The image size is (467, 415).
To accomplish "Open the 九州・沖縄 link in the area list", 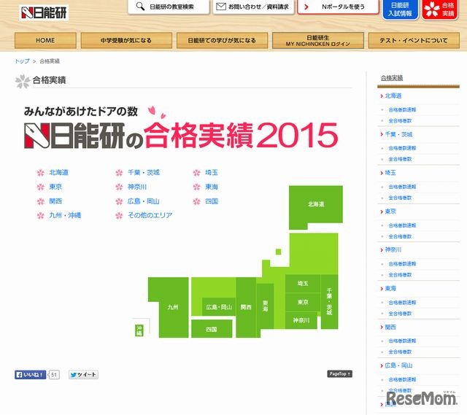I will (65, 215).
